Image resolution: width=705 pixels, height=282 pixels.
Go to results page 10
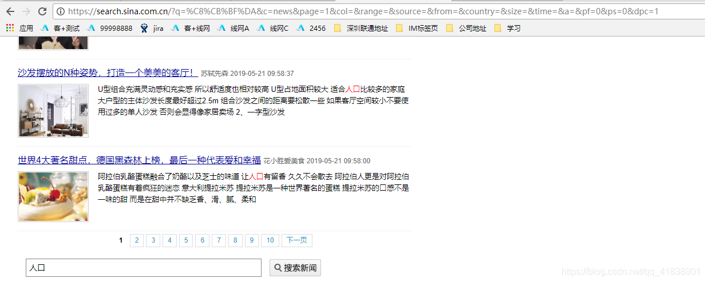coord(270,240)
